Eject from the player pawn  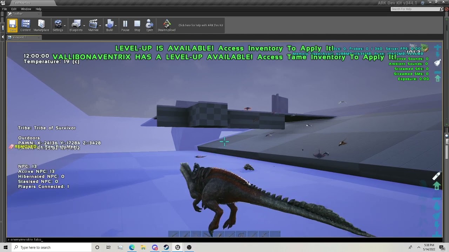(149, 25)
